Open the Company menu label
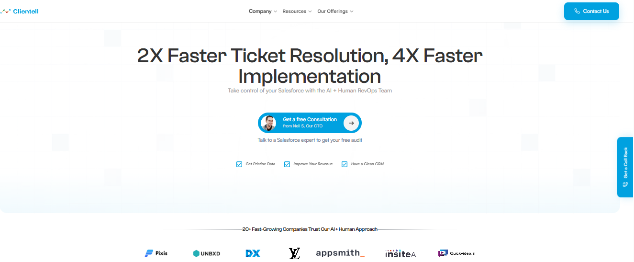 point(260,11)
